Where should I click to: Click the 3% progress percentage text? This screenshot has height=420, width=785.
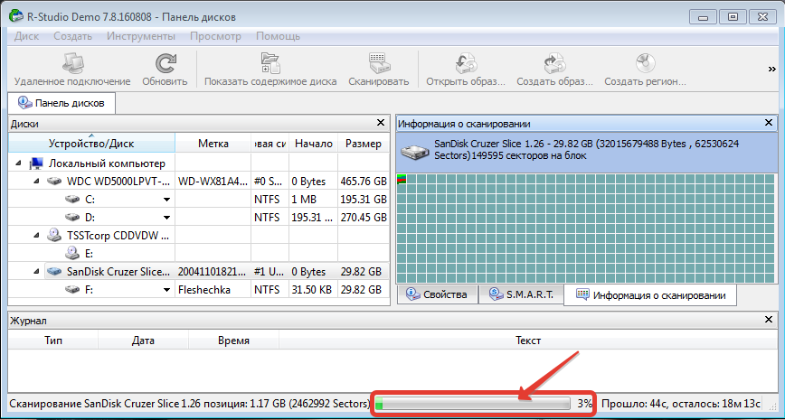click(x=584, y=403)
